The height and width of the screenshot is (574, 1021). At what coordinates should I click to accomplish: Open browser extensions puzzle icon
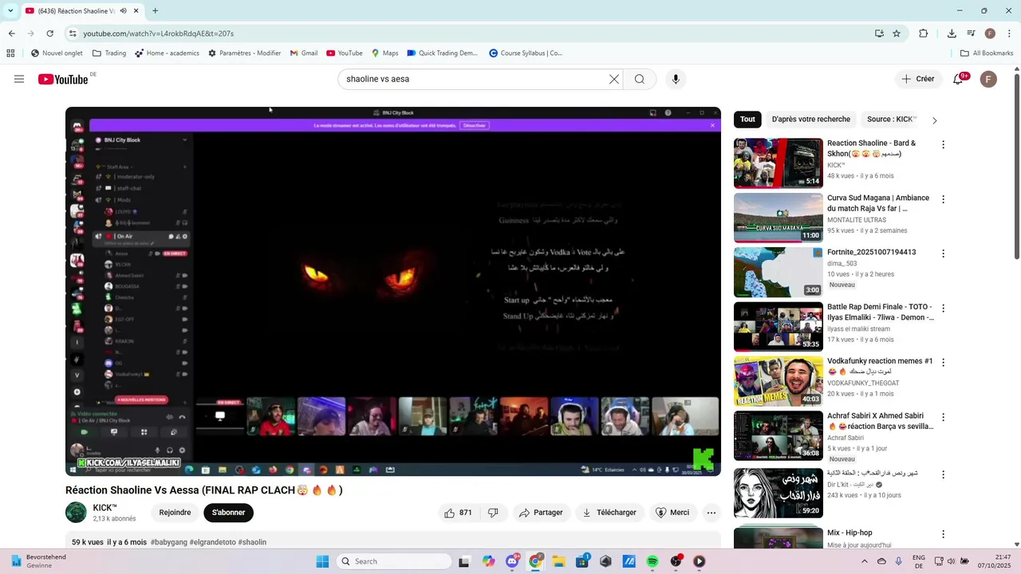(x=924, y=33)
